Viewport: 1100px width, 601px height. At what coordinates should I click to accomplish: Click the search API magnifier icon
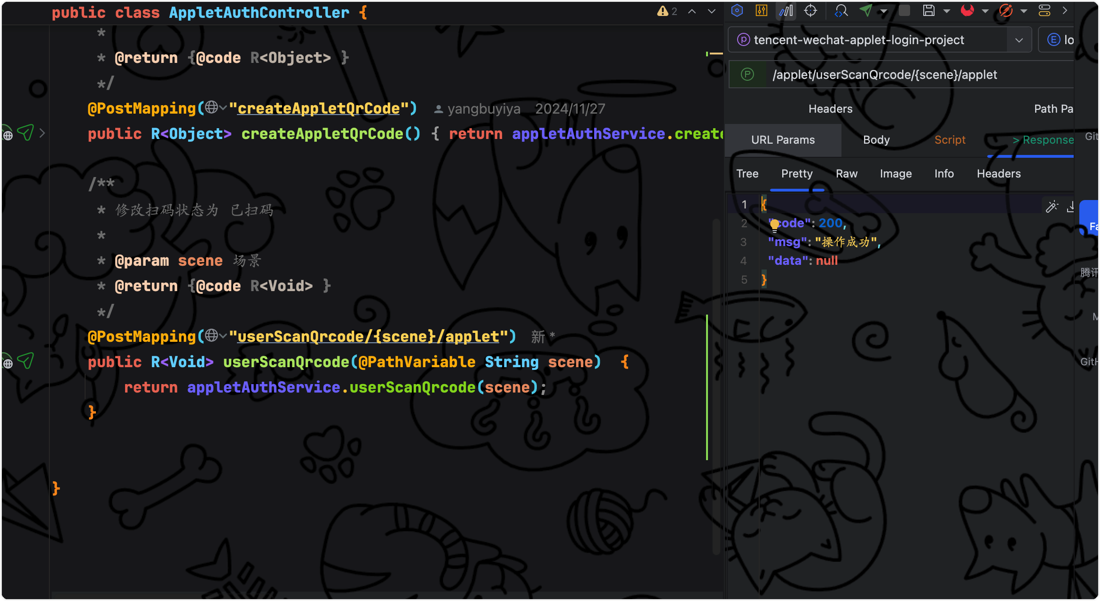pyautogui.click(x=841, y=10)
